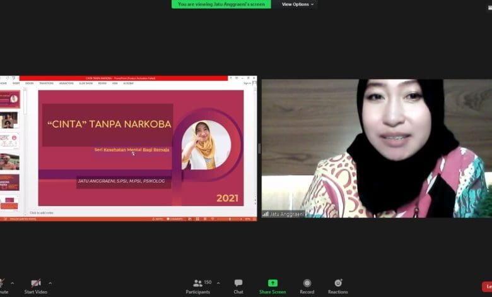Select the third slide thumbnail
Screen dimensions: 492x297
coord(9,141)
